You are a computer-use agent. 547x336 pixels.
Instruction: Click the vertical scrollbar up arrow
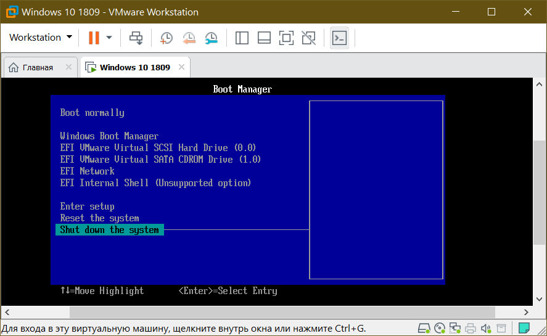[x=539, y=84]
